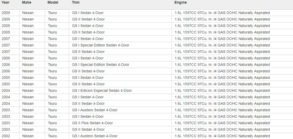Select Nissan in the 2002 row
Viewport: 293px width, 139px height.
tap(28, 136)
